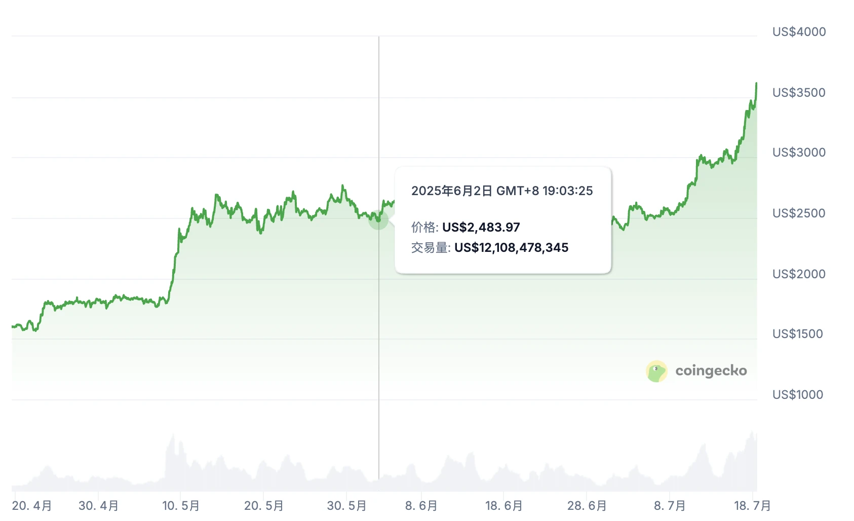The height and width of the screenshot is (521, 854).
Task: Select the 10. 5月 date label
Action: (181, 506)
